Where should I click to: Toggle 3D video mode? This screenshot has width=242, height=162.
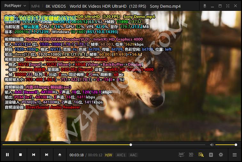[x=191, y=155]
